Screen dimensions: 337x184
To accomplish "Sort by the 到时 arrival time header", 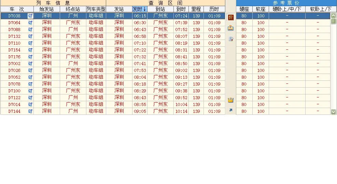I will pos(181,9).
